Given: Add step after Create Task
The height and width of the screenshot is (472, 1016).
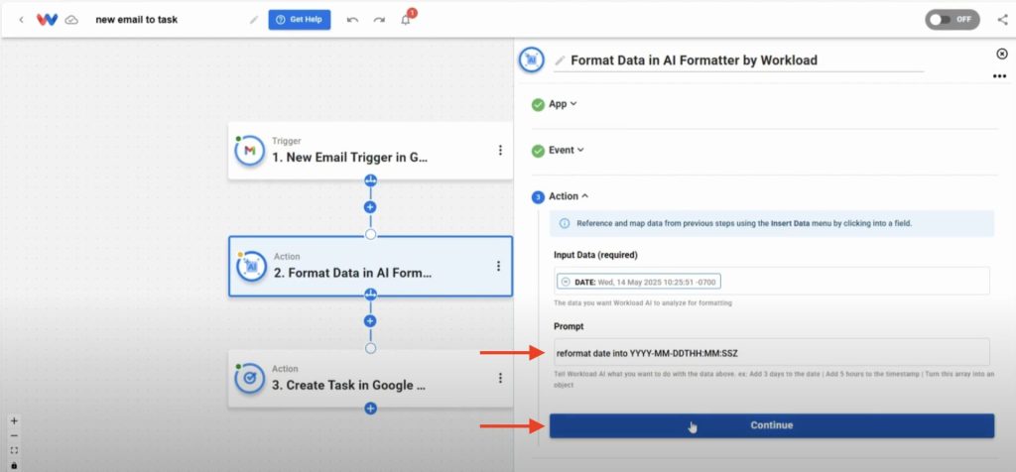Looking at the screenshot, I should point(370,409).
